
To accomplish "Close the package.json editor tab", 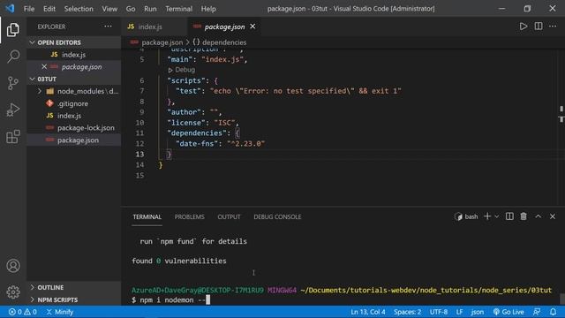I will point(252,26).
